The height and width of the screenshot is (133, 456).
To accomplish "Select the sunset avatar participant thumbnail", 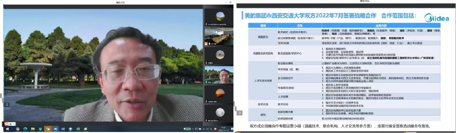I will 220,93.
